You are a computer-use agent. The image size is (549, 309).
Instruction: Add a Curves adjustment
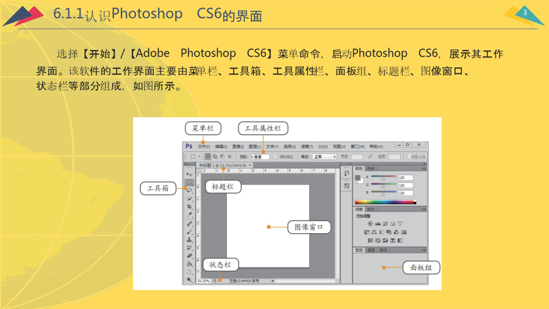385,224
